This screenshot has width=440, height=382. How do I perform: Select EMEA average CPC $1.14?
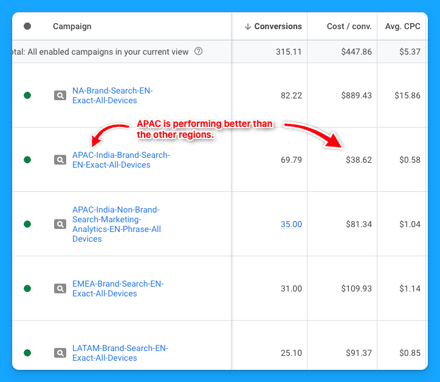pos(410,288)
